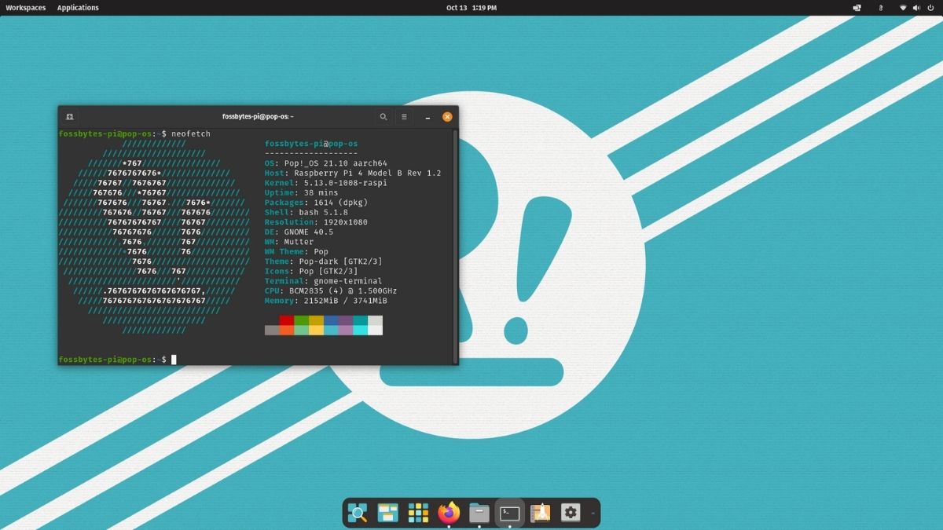Click the power button in the top bar
The image size is (943, 530).
coord(930,7)
